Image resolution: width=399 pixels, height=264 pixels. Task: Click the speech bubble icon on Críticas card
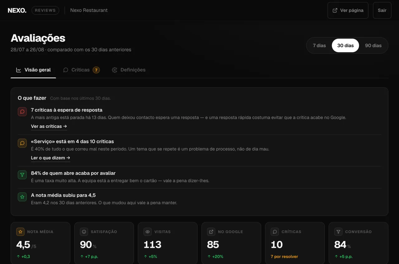tap(275, 232)
